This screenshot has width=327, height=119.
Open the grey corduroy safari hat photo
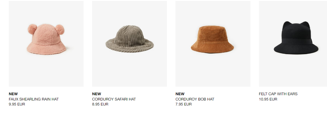click(x=129, y=44)
